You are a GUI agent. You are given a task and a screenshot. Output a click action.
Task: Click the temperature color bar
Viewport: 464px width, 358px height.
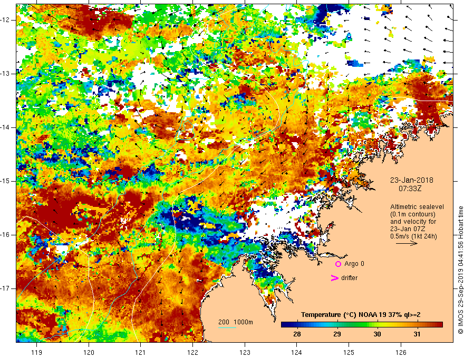tap(362, 325)
